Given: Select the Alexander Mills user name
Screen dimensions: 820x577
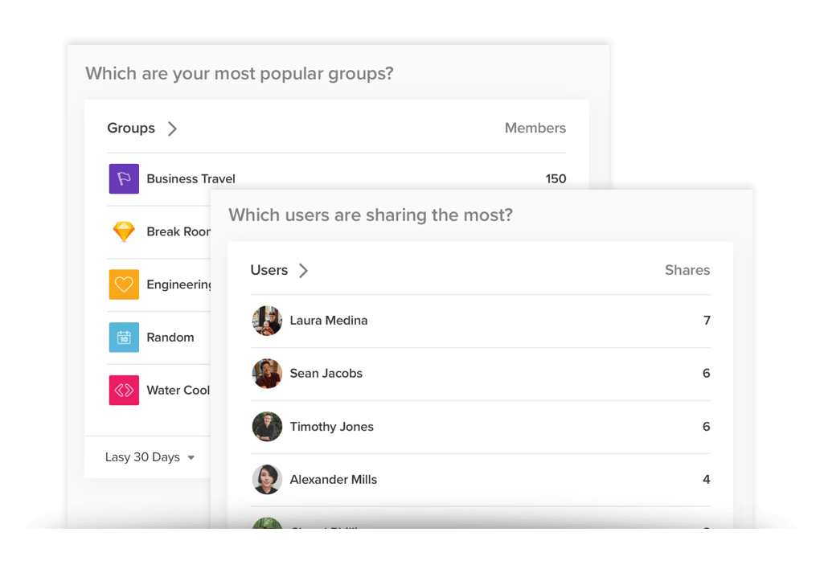Looking at the screenshot, I should click(334, 479).
